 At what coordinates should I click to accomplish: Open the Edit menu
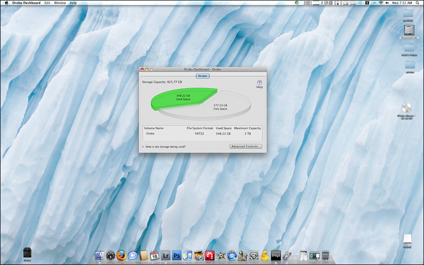coord(47,2)
